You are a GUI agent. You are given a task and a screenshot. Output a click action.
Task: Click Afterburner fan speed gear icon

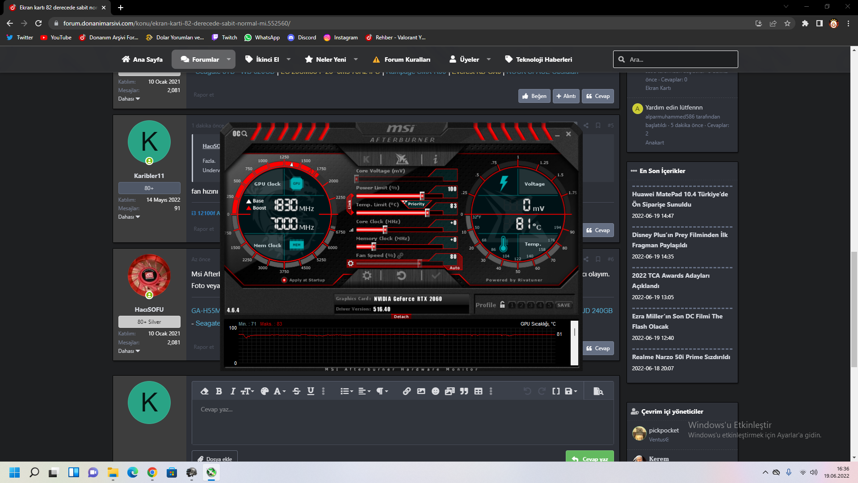click(x=351, y=263)
